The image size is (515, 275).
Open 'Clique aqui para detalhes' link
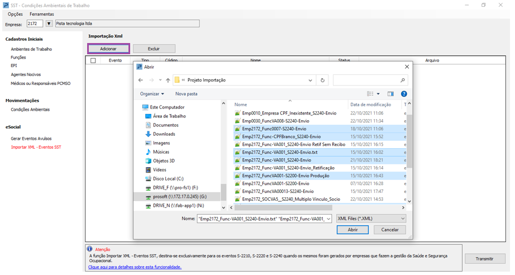pos(134,267)
